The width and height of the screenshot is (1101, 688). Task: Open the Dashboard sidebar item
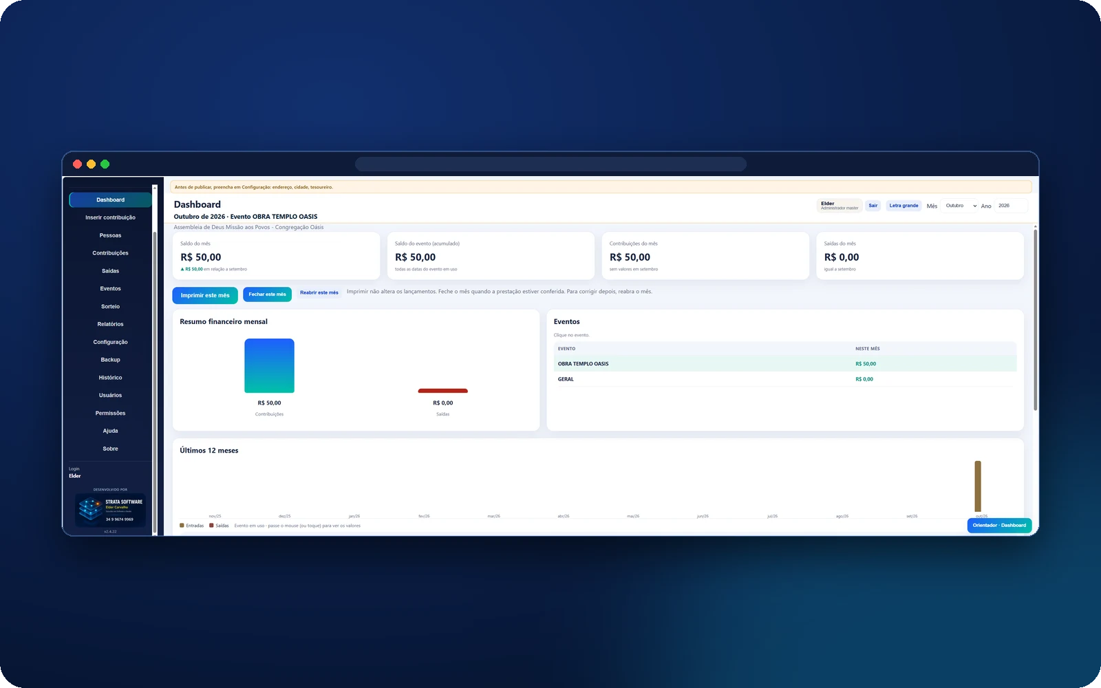pyautogui.click(x=110, y=200)
